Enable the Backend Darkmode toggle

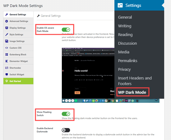pyautogui.click(x=66, y=130)
